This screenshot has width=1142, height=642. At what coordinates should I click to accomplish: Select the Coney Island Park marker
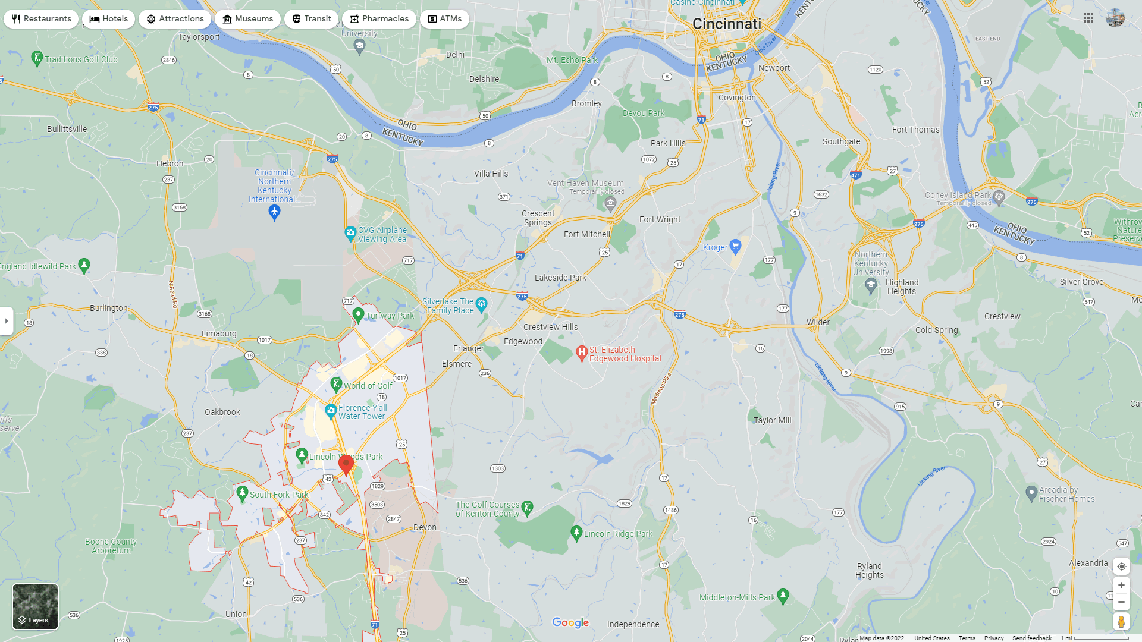(x=999, y=198)
